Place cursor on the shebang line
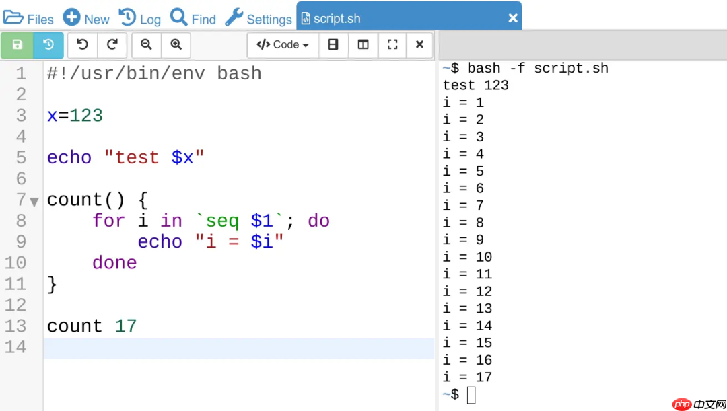Screen dimensions: 727x411 [154, 74]
